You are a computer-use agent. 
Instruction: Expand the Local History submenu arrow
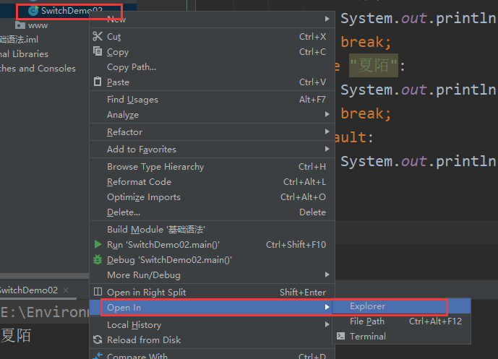[327, 324]
